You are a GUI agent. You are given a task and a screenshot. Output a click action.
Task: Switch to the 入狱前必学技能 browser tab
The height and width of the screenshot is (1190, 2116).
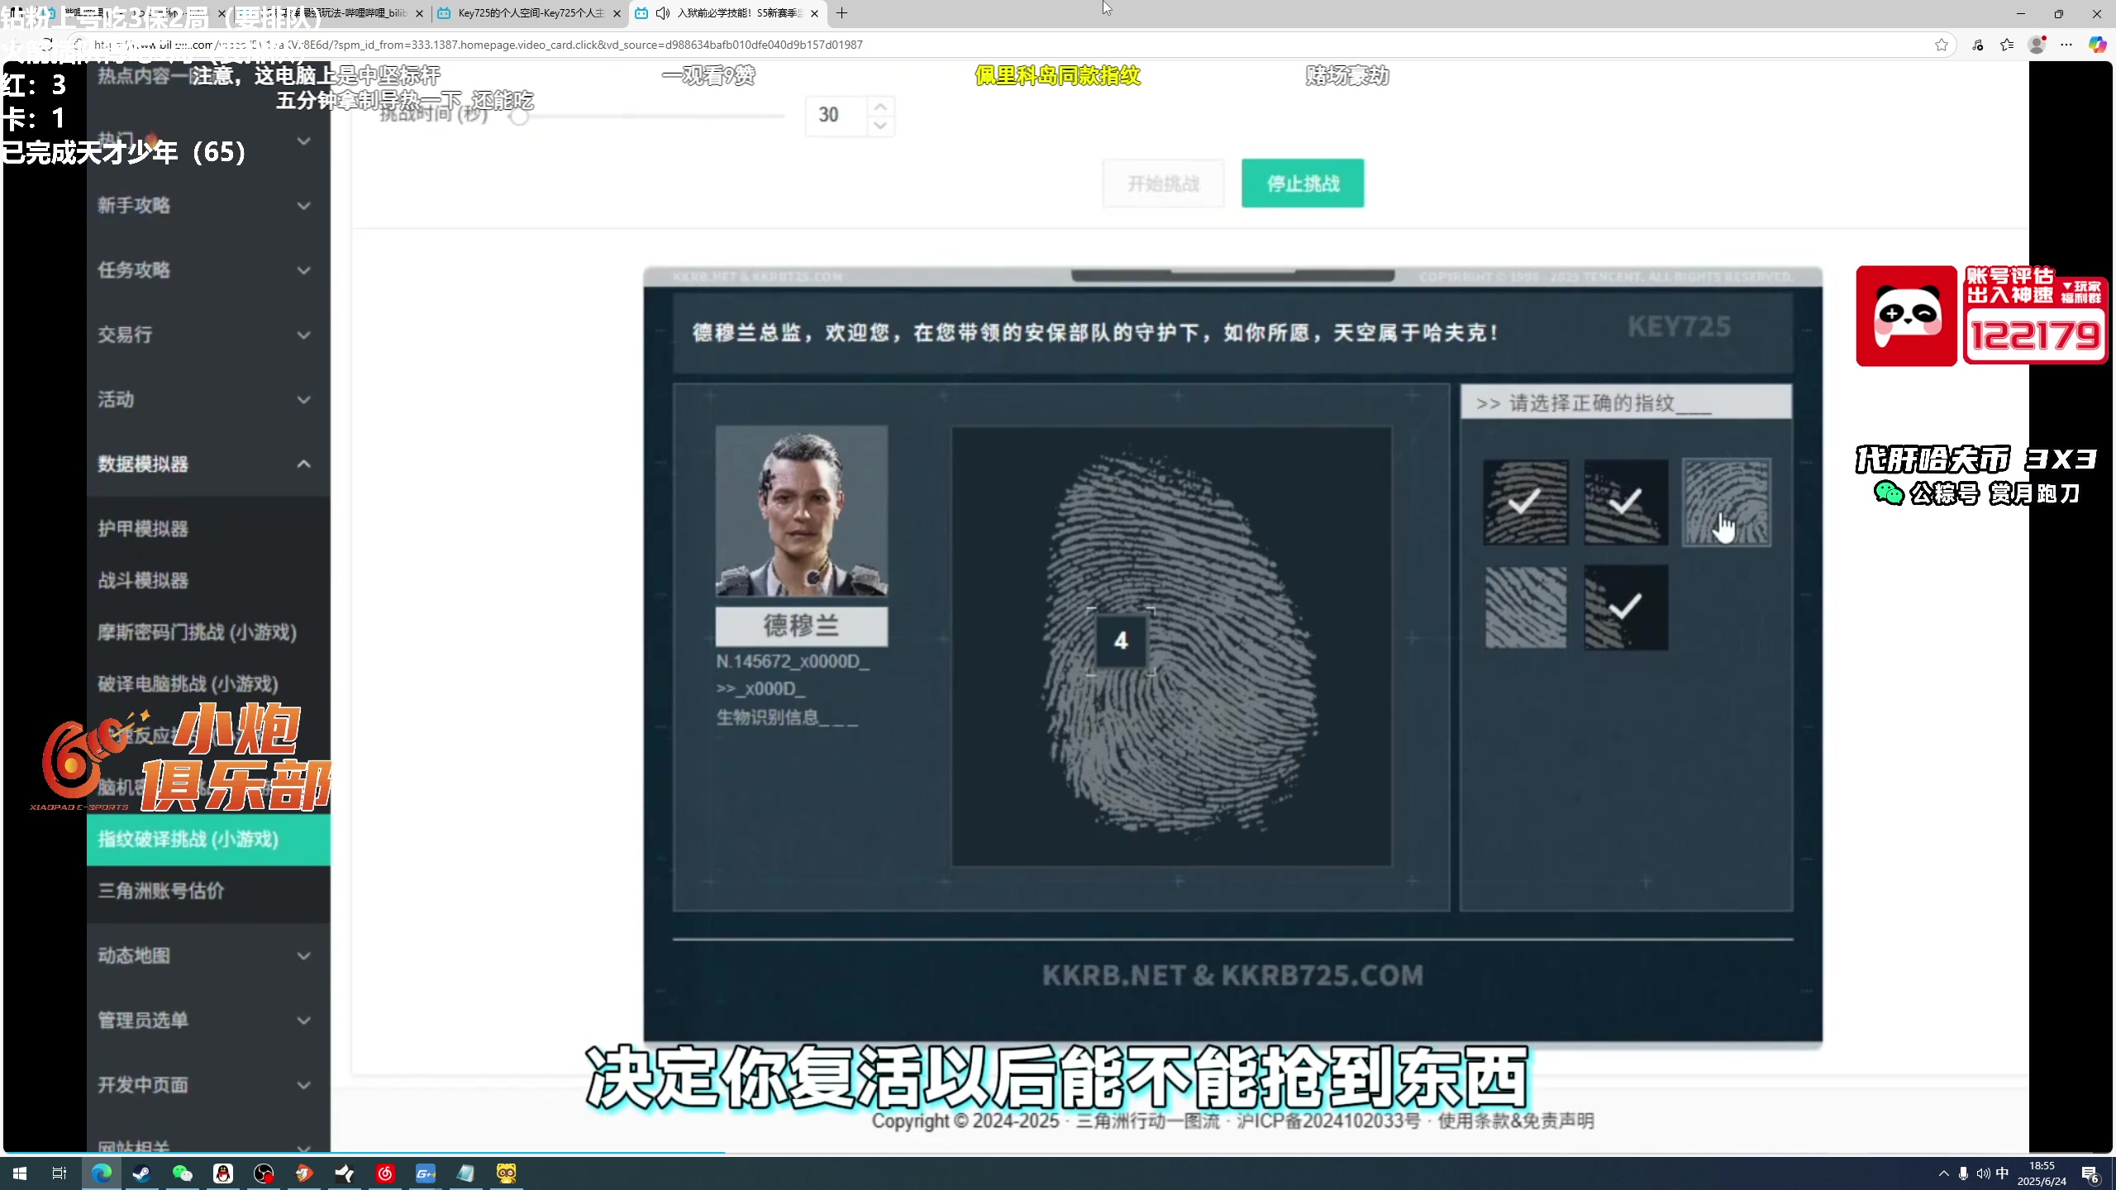coord(727,13)
